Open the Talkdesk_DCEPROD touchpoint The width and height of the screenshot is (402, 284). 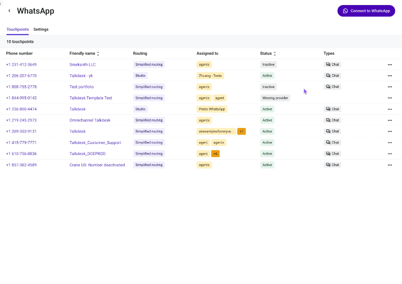(x=87, y=154)
